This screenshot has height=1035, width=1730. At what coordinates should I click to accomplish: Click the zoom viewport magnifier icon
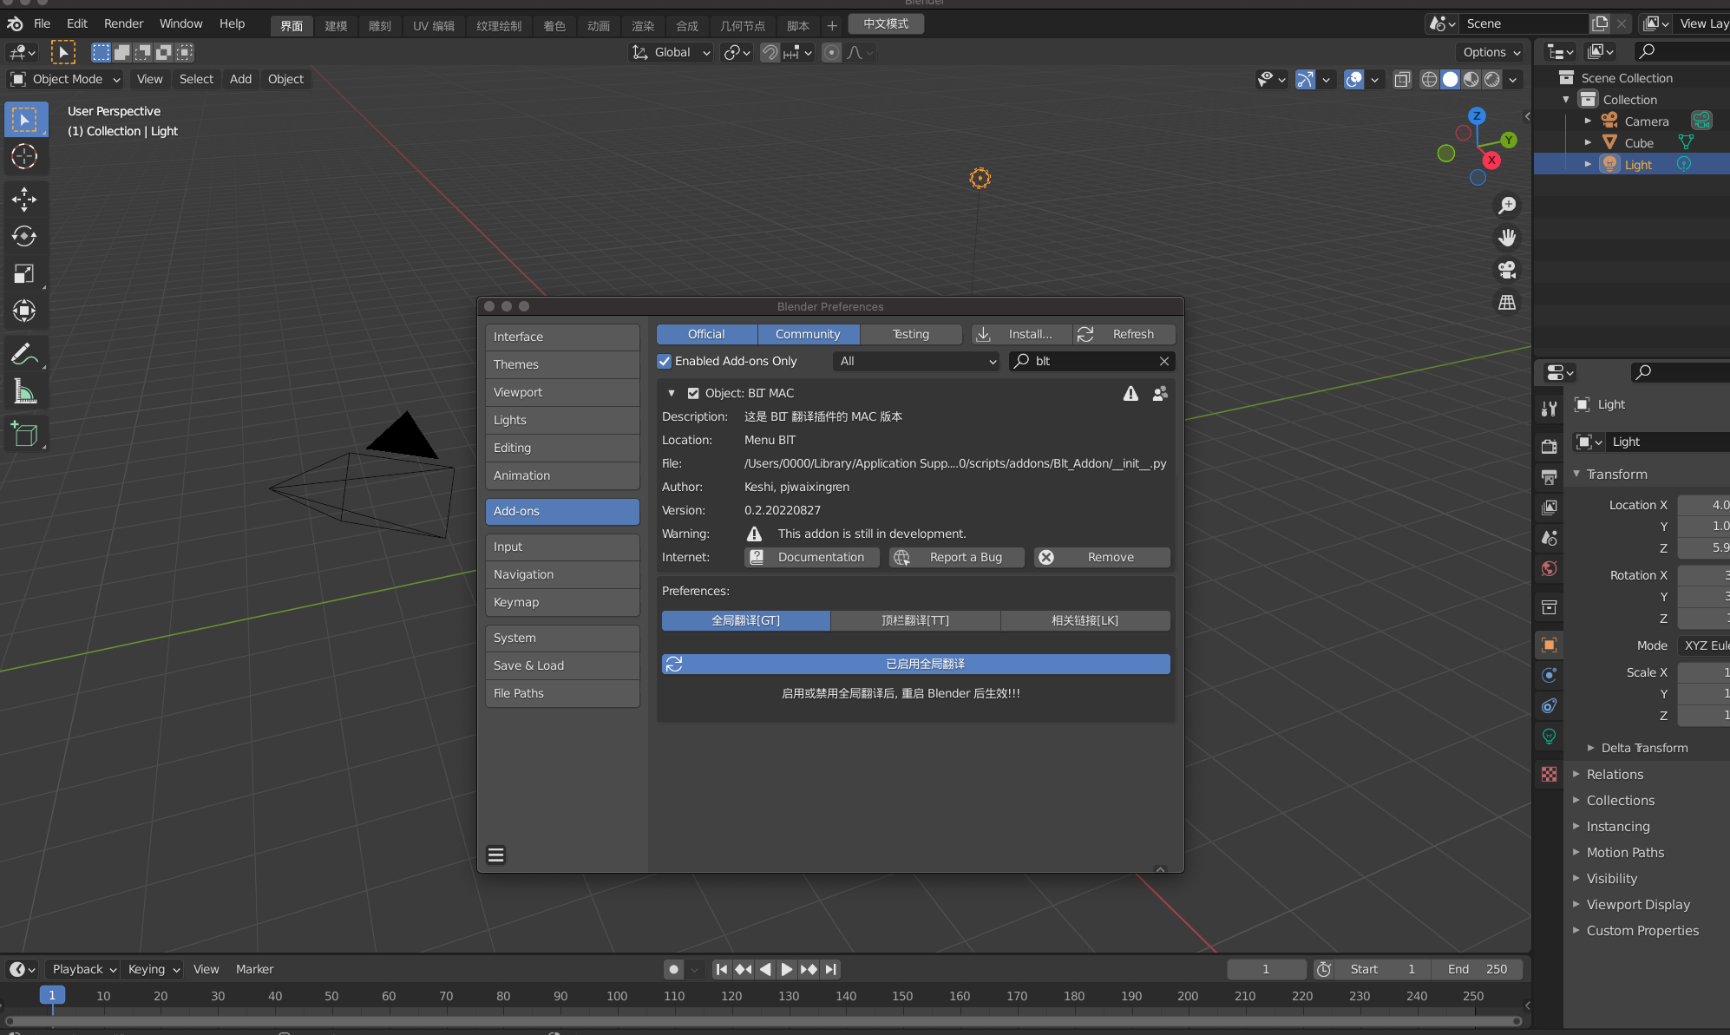pos(1507,206)
